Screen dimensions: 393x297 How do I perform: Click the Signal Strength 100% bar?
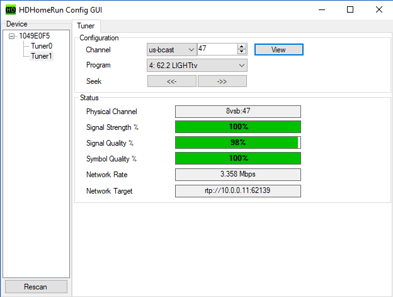238,127
